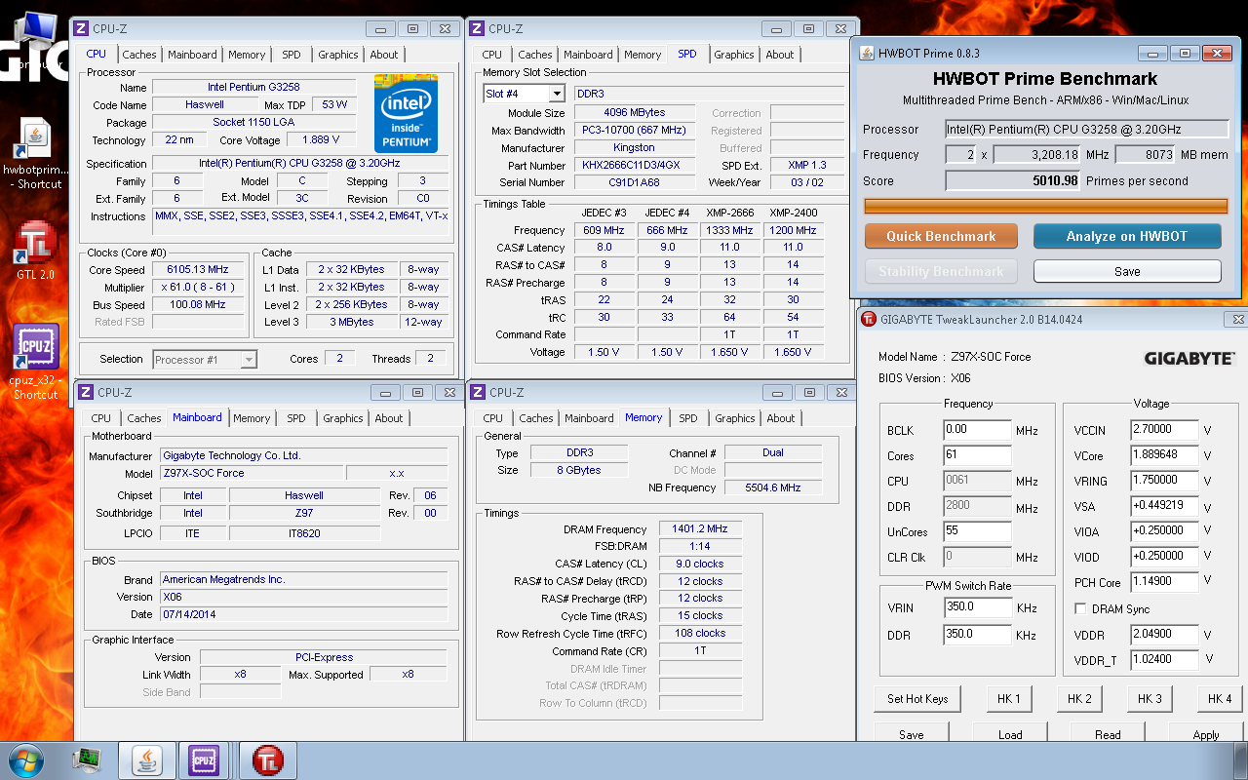Open the cpuz_x32 desktop shortcut
Image resolution: width=1248 pixels, height=780 pixels.
tap(35, 361)
